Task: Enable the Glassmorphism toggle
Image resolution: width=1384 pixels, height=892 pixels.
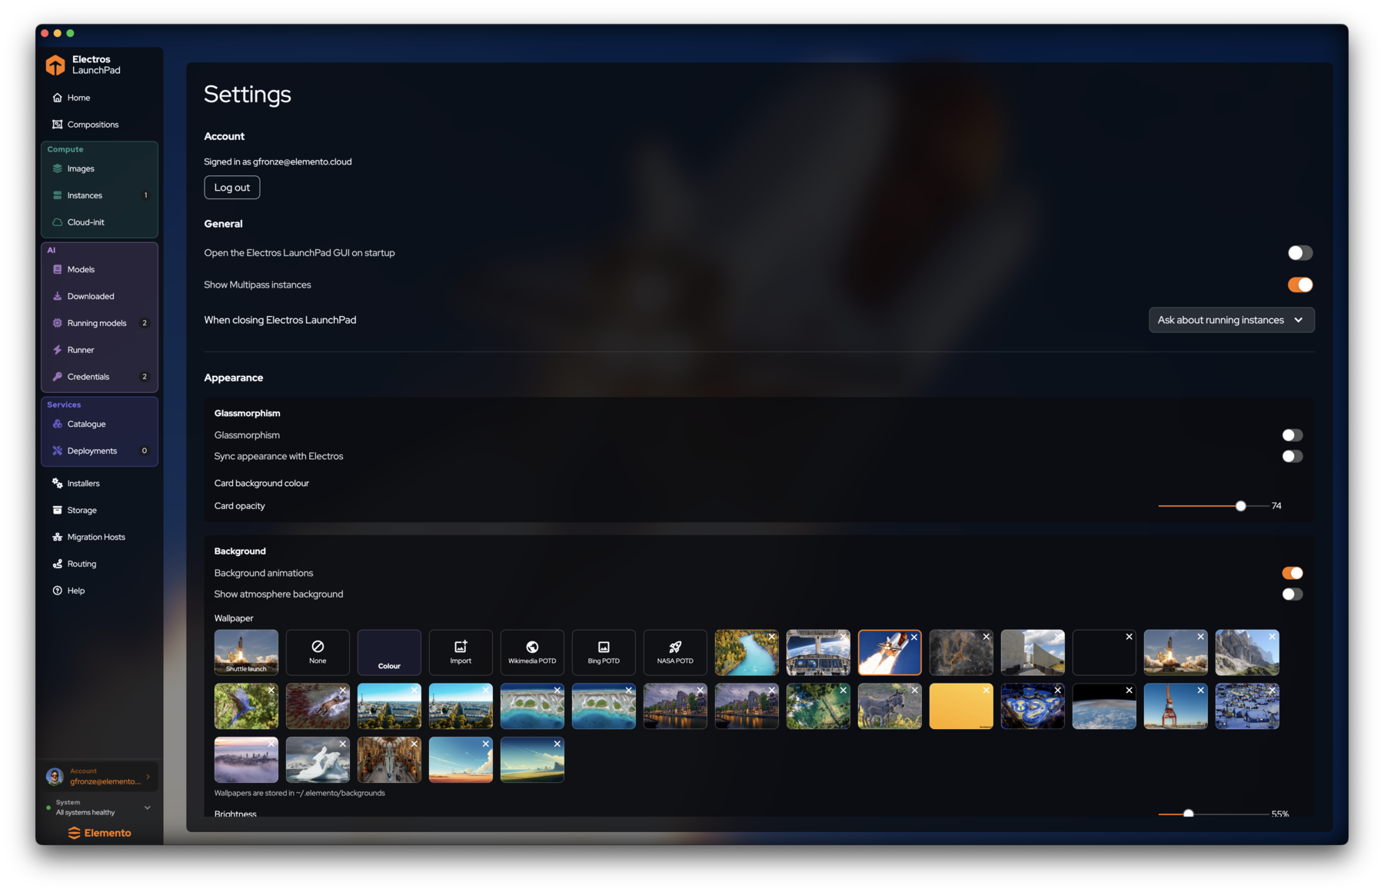Action: click(x=1292, y=435)
